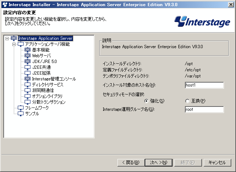Toggle the Interstage管理コンソール feature icon

pos(28,79)
